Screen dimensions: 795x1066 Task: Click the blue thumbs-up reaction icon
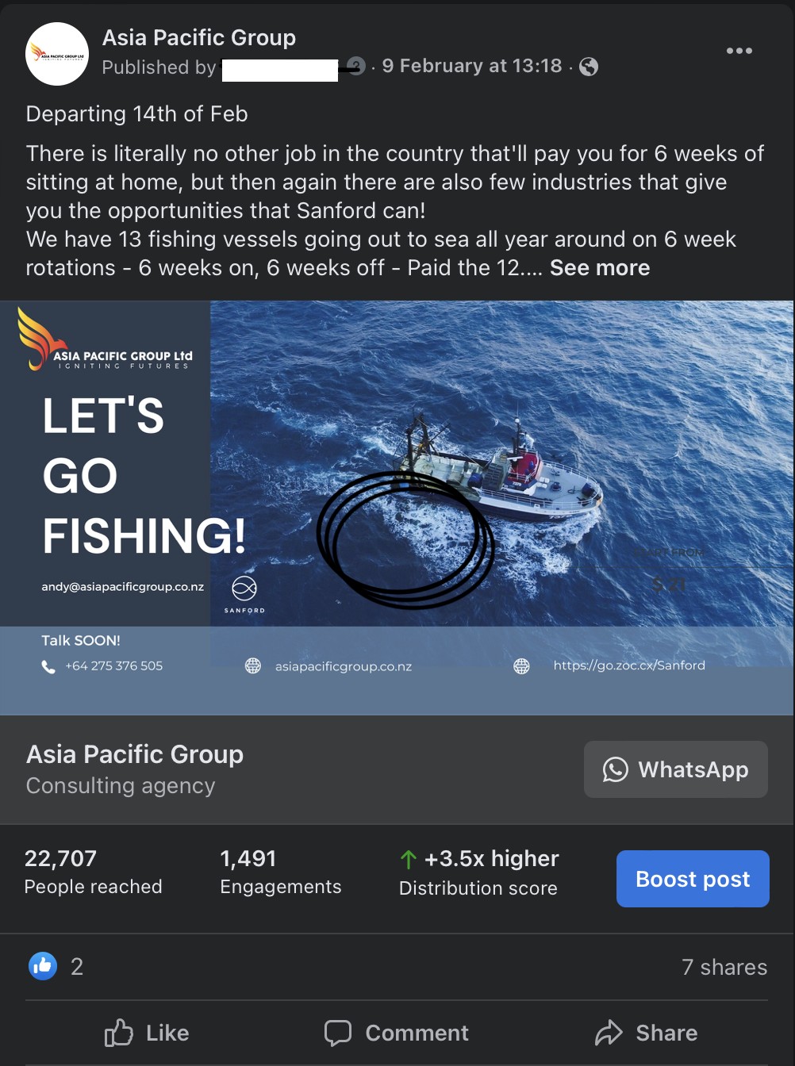[x=43, y=966]
